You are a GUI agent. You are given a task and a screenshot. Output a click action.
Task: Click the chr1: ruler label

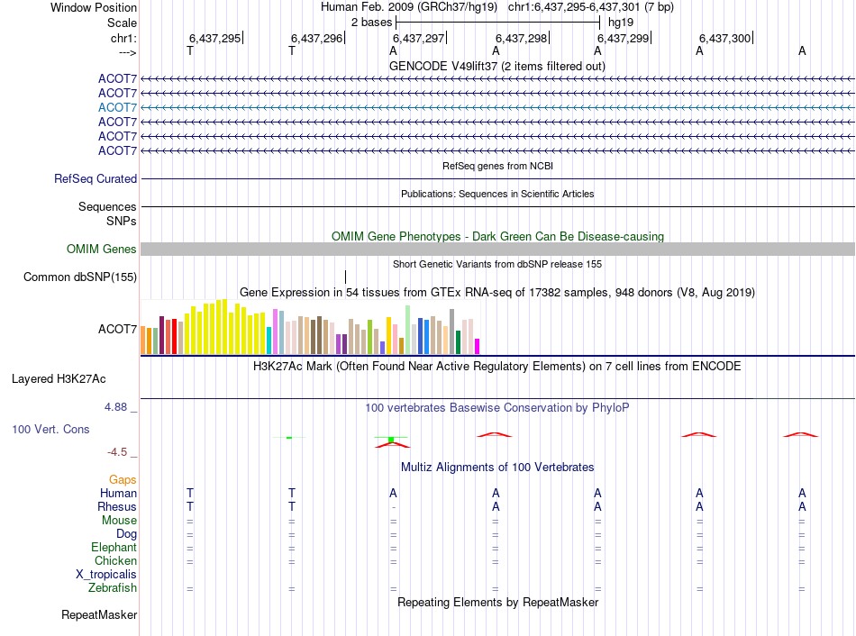(x=123, y=38)
